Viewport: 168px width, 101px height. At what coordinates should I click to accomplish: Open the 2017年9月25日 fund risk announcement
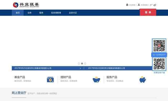point(33,68)
